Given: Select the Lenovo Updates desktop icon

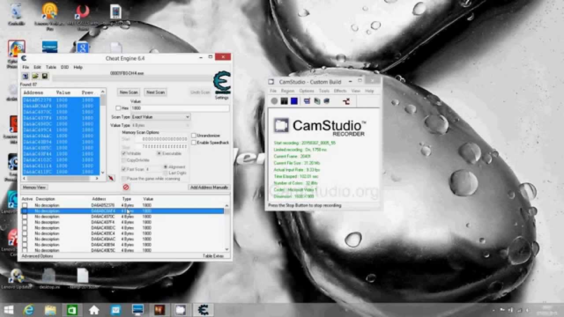Looking at the screenshot, I should (16, 279).
